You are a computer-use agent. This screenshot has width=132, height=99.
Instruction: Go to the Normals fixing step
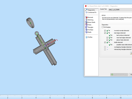coord(89,17)
